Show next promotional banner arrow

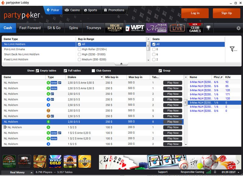(238, 162)
